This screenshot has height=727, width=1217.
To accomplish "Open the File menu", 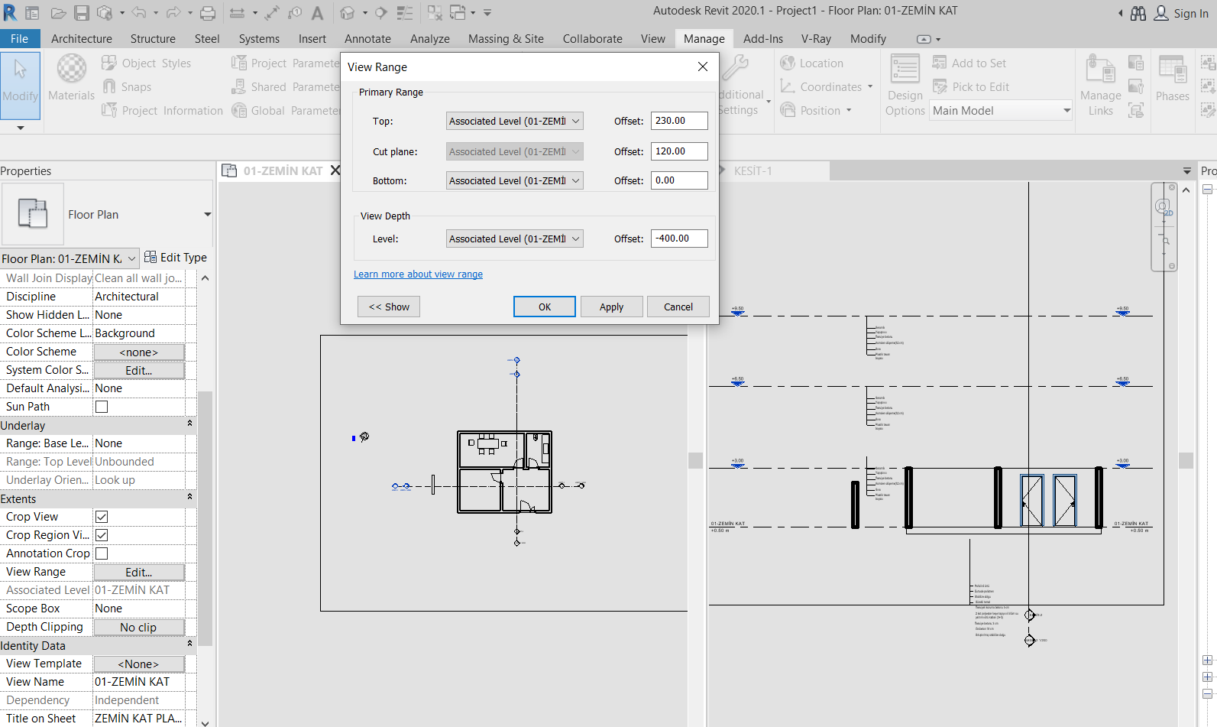I will click(x=20, y=39).
